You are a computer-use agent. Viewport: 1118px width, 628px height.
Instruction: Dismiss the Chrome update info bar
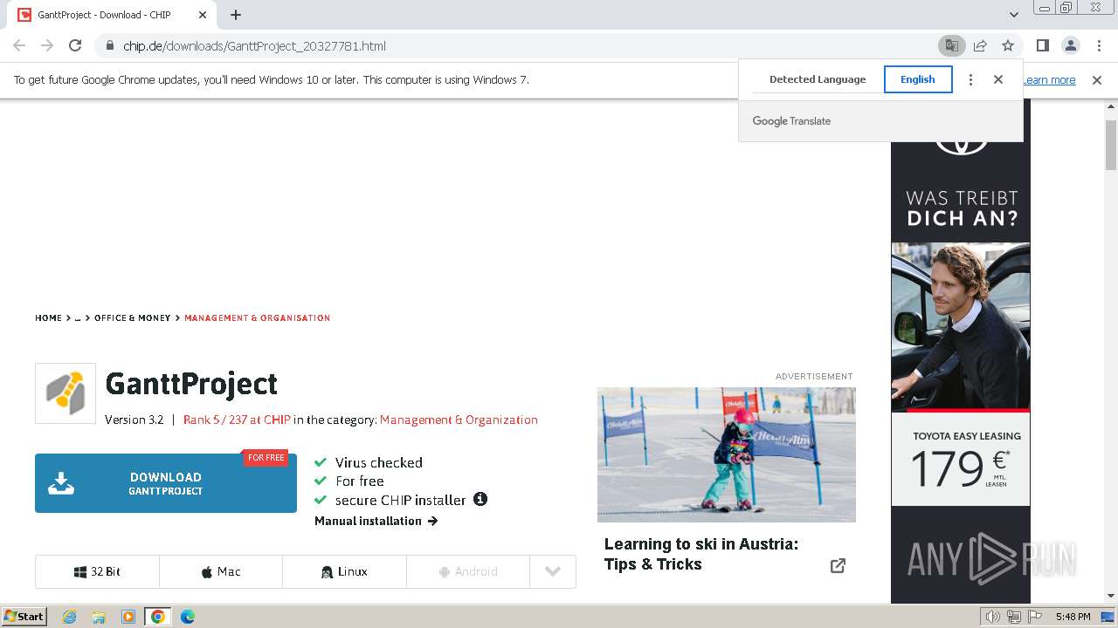tap(1097, 79)
